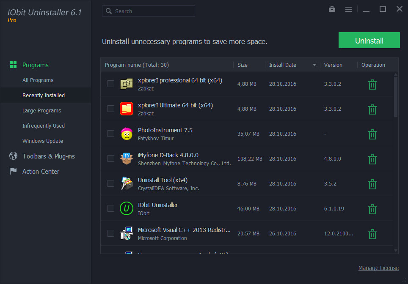Open the Manage License link
408x284 pixels.
[x=378, y=268]
